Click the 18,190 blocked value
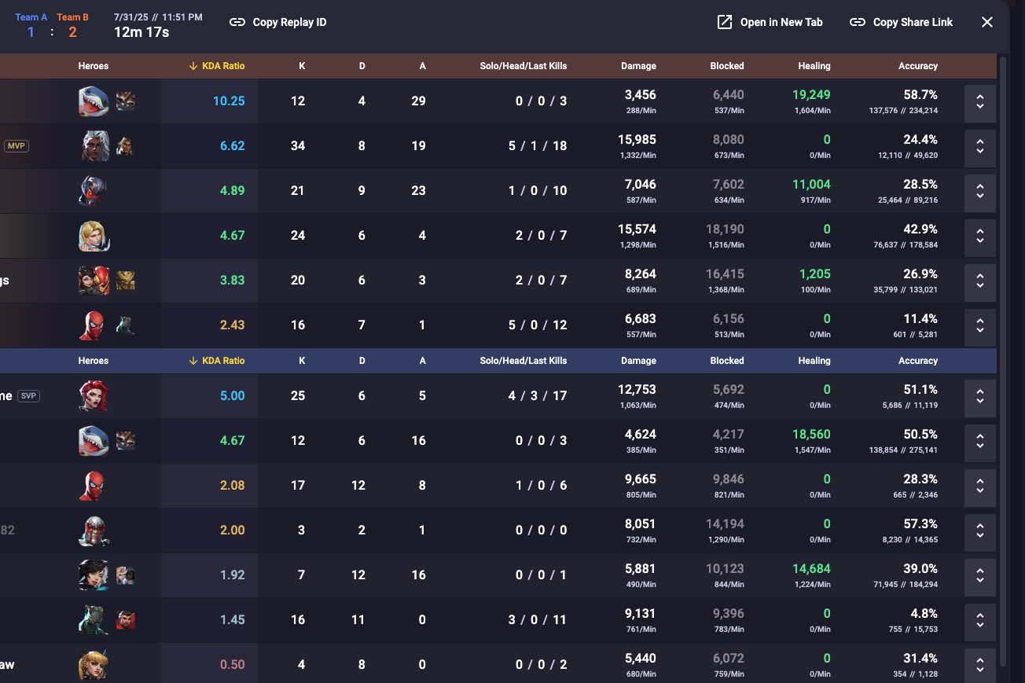Screen dimensions: 1025x683 click(725, 230)
